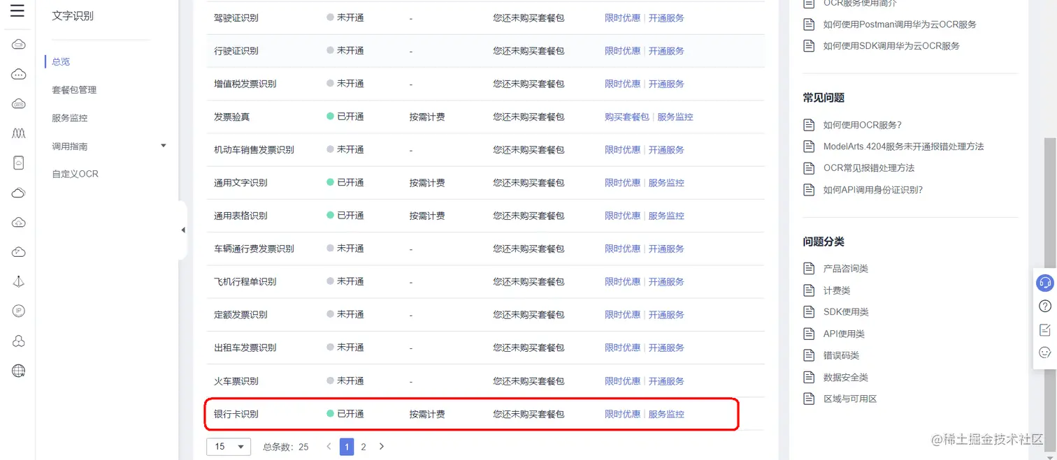The height and width of the screenshot is (460, 1057).
Task: Click 限时优惠 for 通用文字识别
Action: 622,183
